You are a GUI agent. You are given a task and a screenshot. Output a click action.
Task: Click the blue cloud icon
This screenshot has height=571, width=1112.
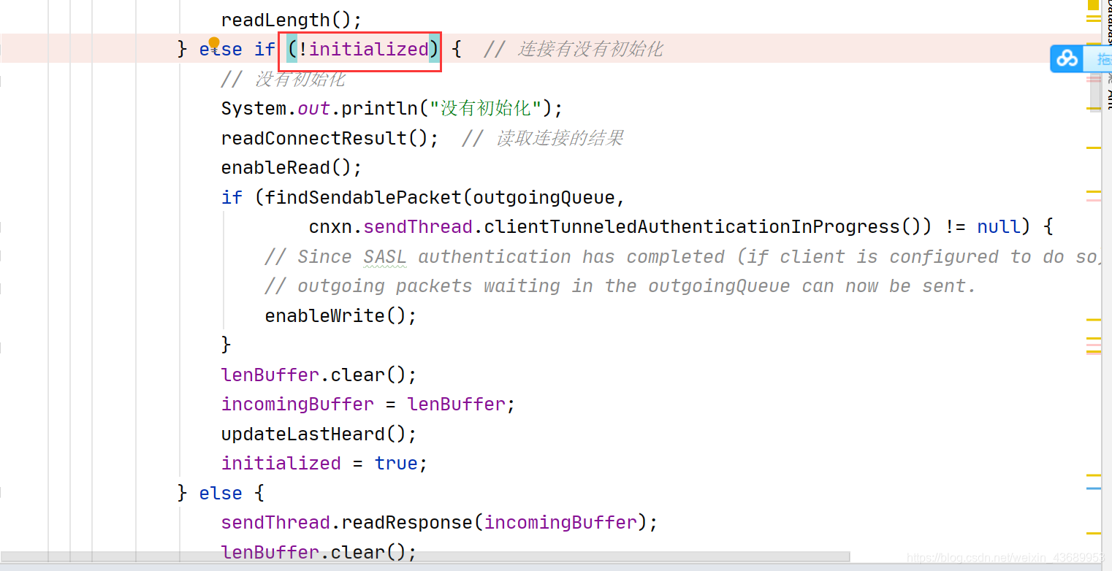1067,58
